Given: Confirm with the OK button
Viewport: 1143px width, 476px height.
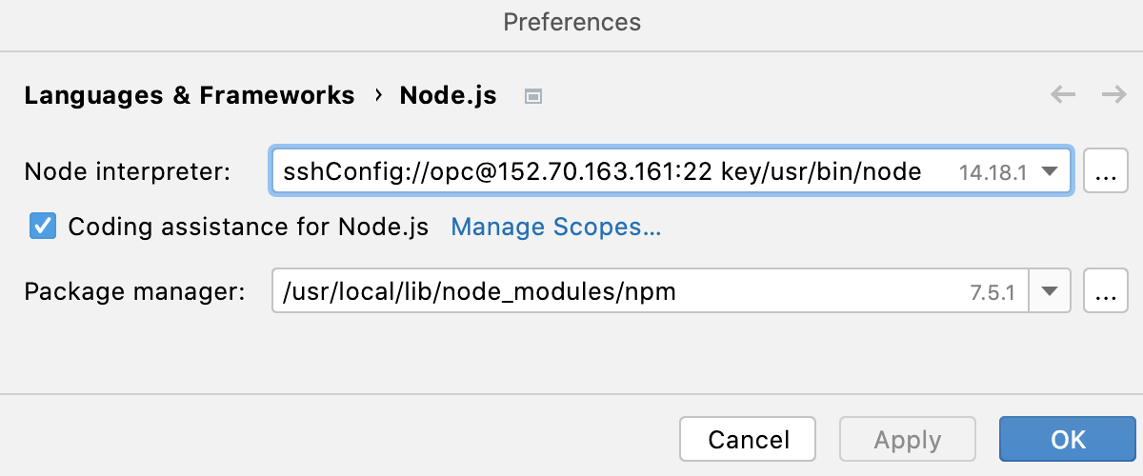Looking at the screenshot, I should click(x=1068, y=439).
